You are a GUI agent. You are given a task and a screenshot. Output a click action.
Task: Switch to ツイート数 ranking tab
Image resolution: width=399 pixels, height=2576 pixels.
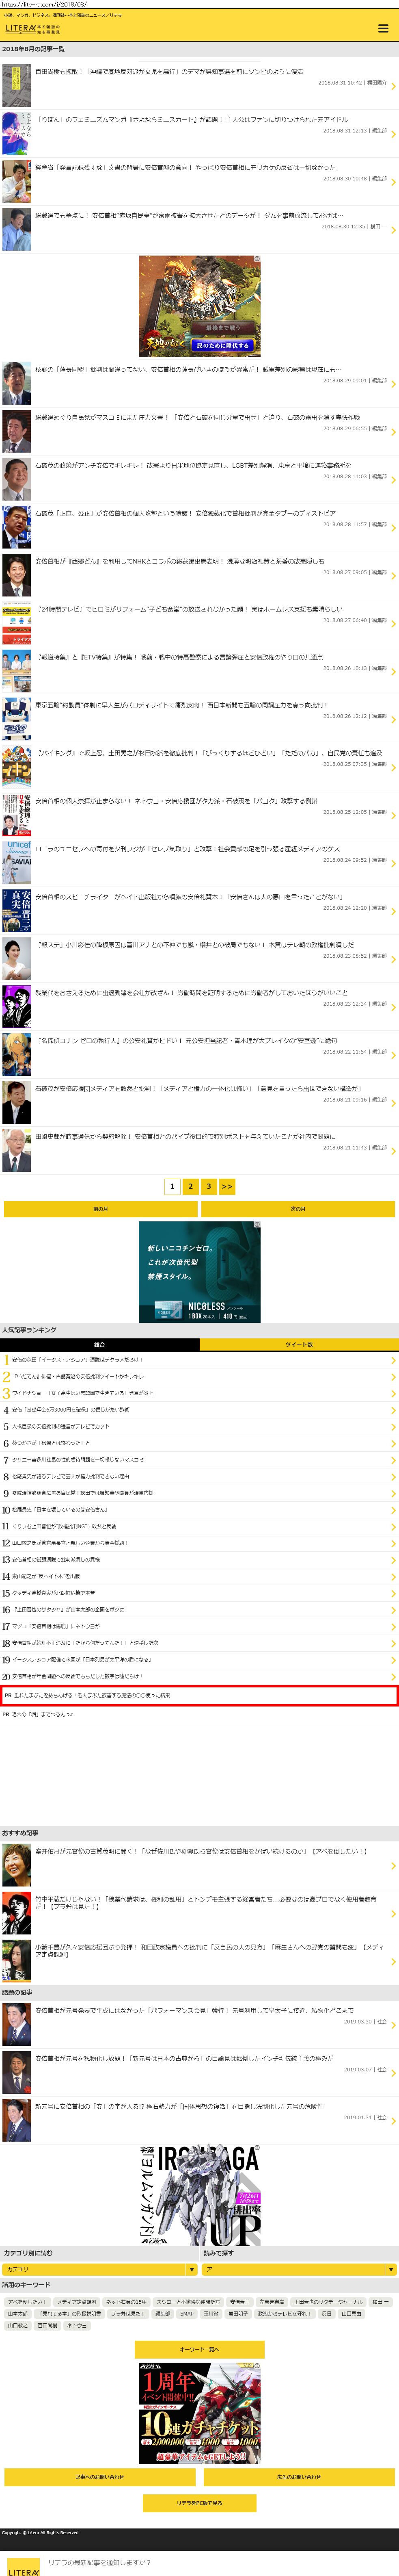click(x=299, y=1344)
